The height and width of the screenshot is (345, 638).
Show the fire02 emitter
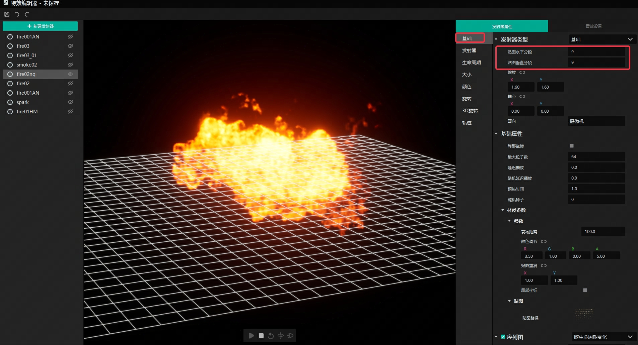tap(70, 84)
